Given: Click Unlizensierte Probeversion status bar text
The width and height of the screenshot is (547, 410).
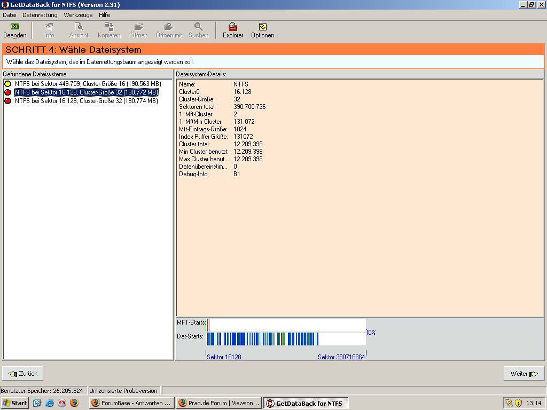Looking at the screenshot, I should (123, 390).
